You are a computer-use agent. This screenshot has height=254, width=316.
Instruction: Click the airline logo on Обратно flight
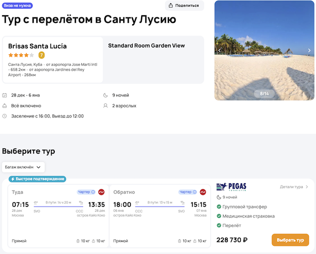[203, 192]
